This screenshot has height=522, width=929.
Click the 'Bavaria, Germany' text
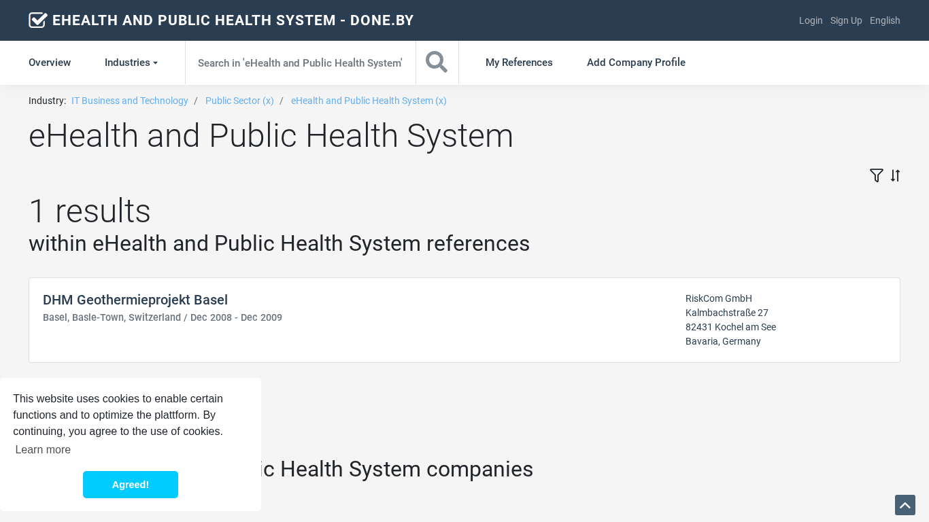pyautogui.click(x=723, y=341)
